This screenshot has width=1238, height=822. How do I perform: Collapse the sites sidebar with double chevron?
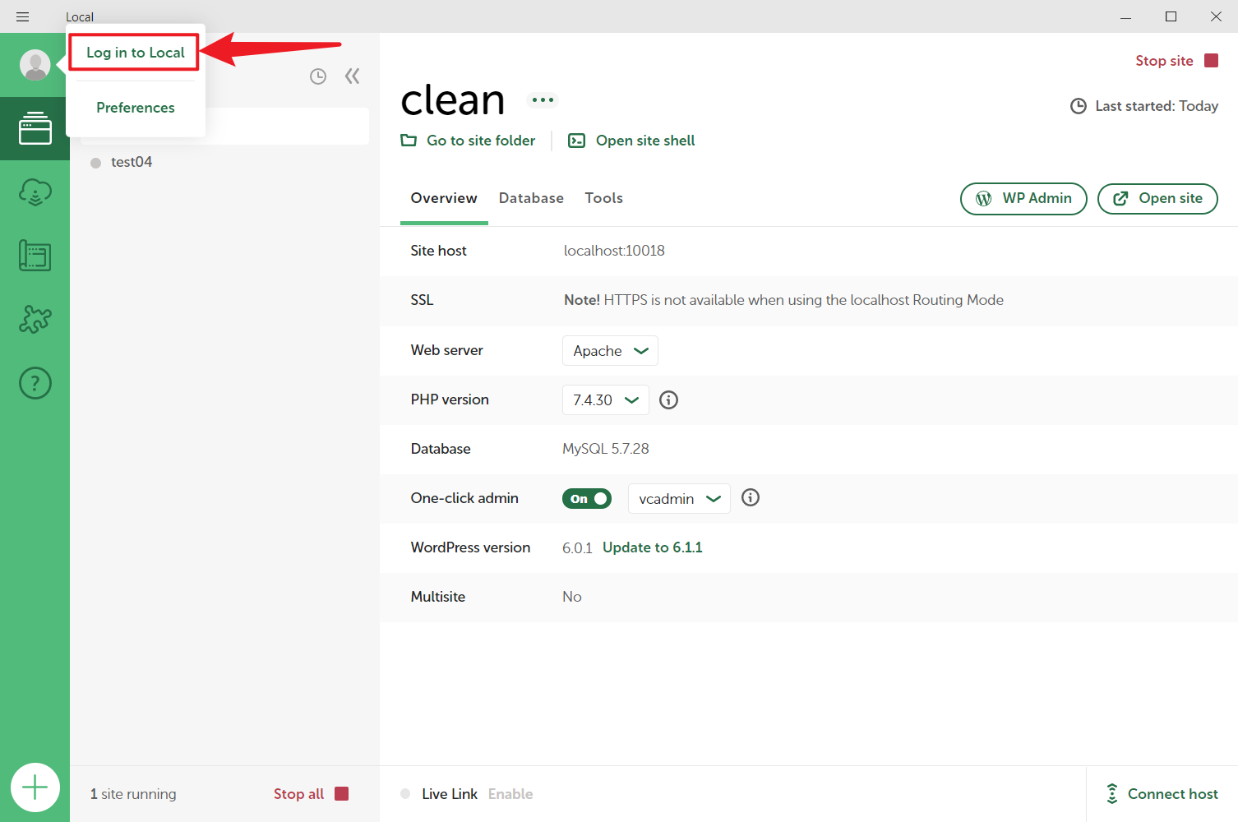pos(353,76)
